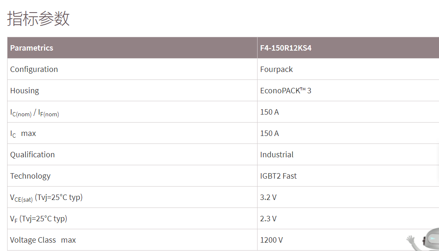439x251 pixels.
Task: Click the Industrial qualification value
Action: coord(277,154)
